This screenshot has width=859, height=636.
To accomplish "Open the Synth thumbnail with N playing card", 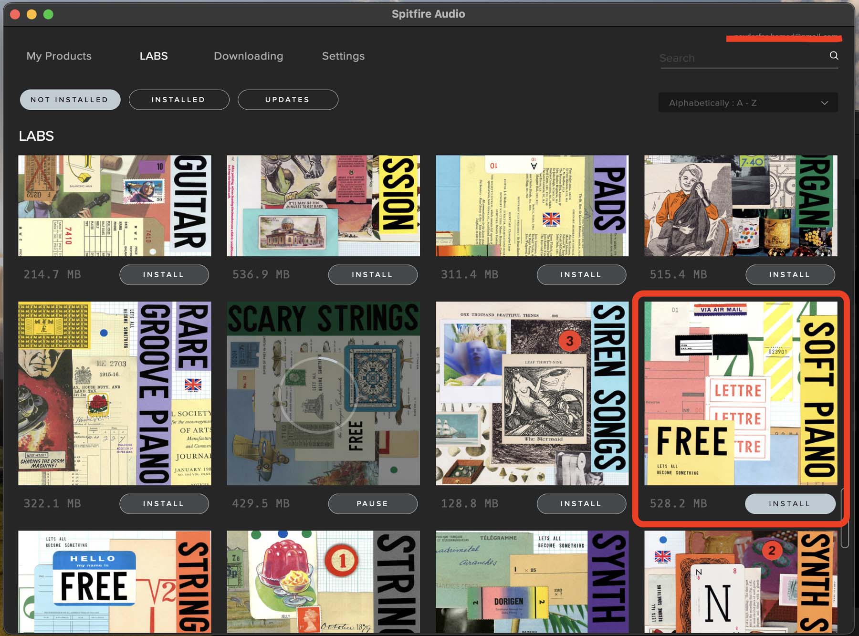I will (x=741, y=582).
